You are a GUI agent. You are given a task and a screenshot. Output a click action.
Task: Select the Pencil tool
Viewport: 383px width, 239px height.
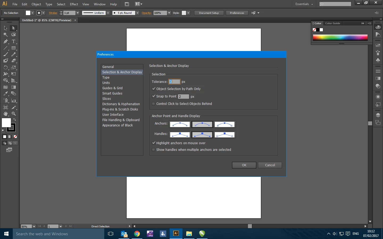[14, 54]
